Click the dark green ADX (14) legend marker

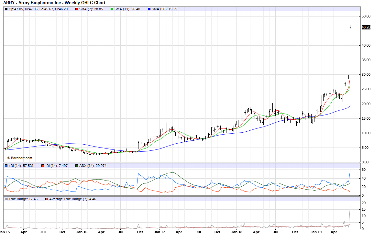click(77, 166)
